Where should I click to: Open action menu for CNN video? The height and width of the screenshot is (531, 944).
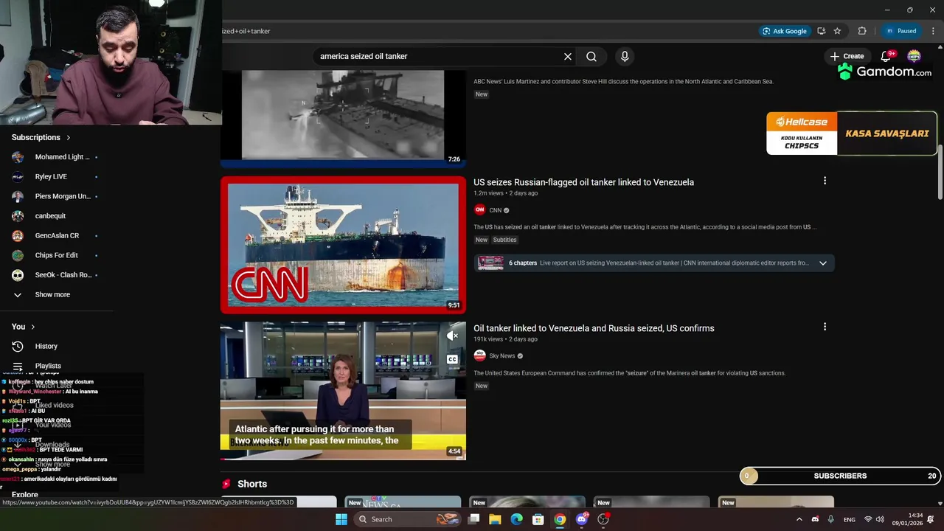825,181
